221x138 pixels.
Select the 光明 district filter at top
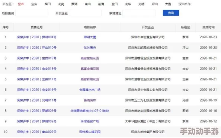(141, 4)
